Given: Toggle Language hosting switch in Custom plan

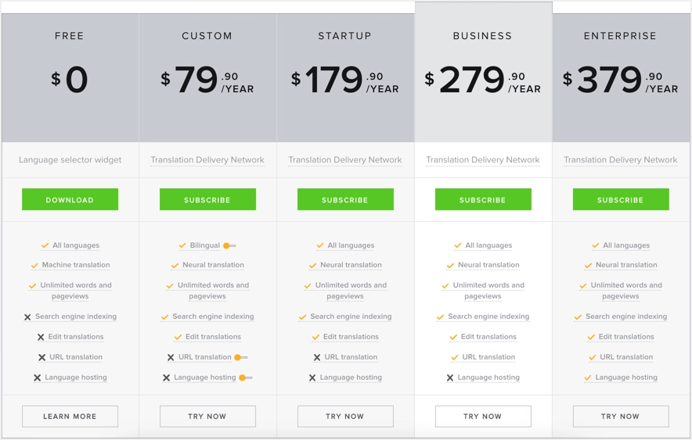Looking at the screenshot, I should tap(245, 377).
